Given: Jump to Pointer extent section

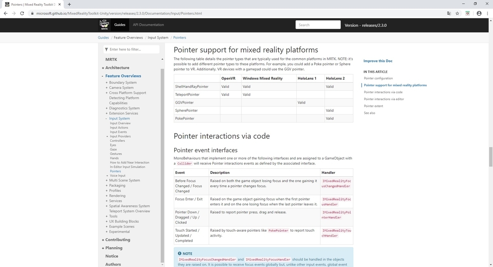Looking at the screenshot, I should tap(373, 106).
